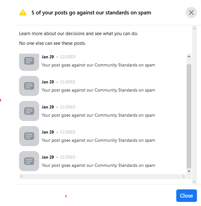The height and width of the screenshot is (206, 201).
Task: Select the bottom post's message icon
Action: click(29, 161)
